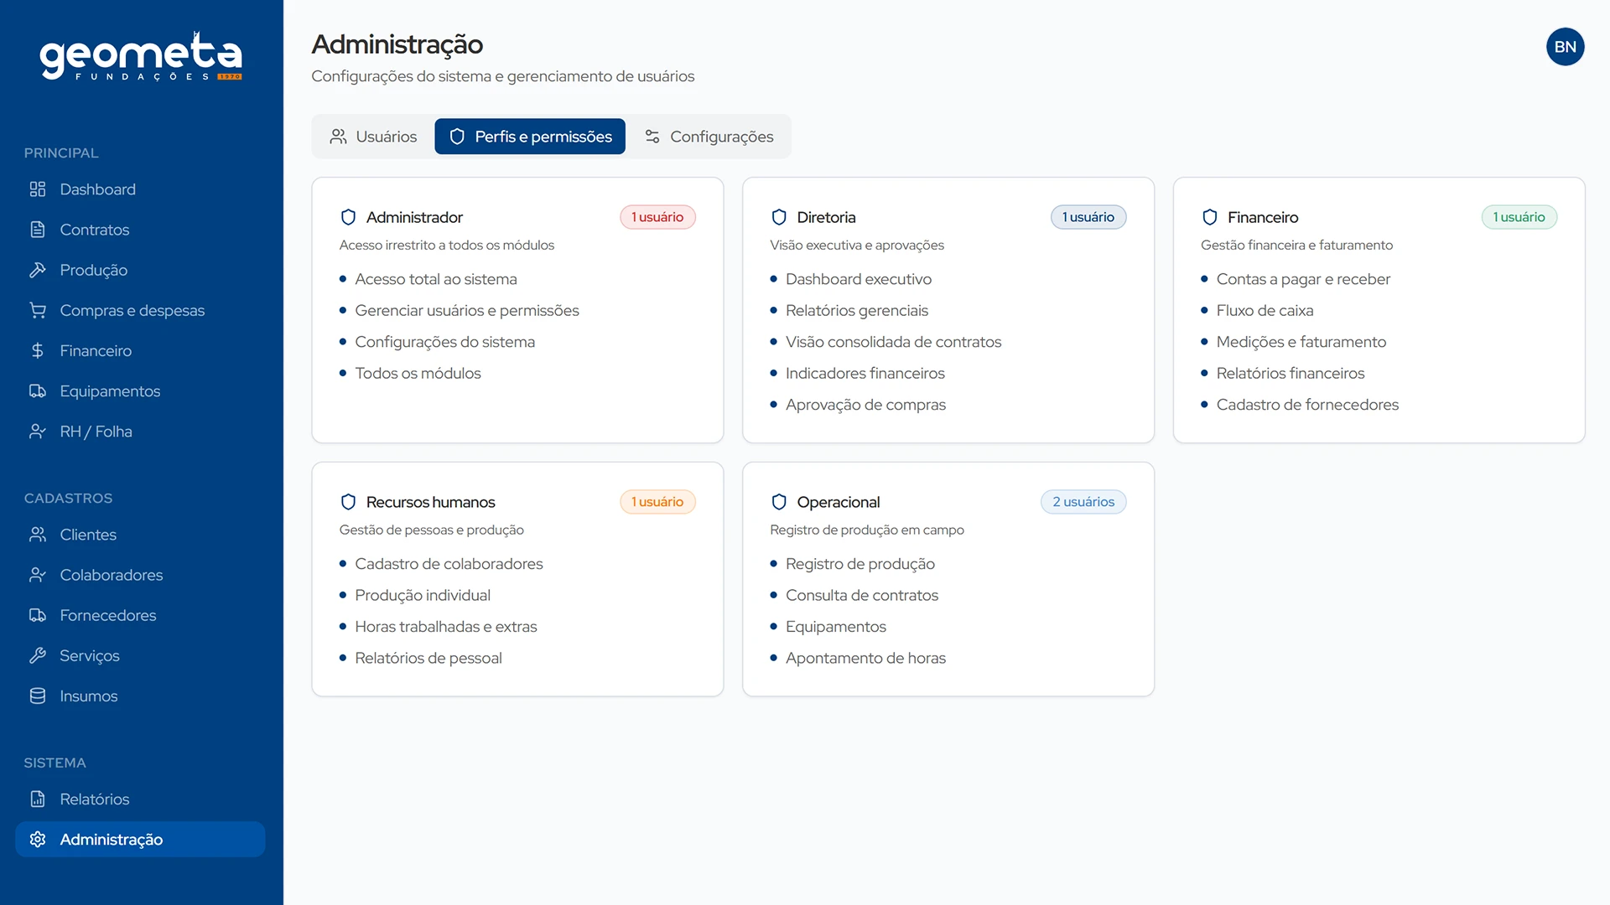The image size is (1610, 905).
Task: Click the Serviços wrench icon
Action: tap(38, 655)
